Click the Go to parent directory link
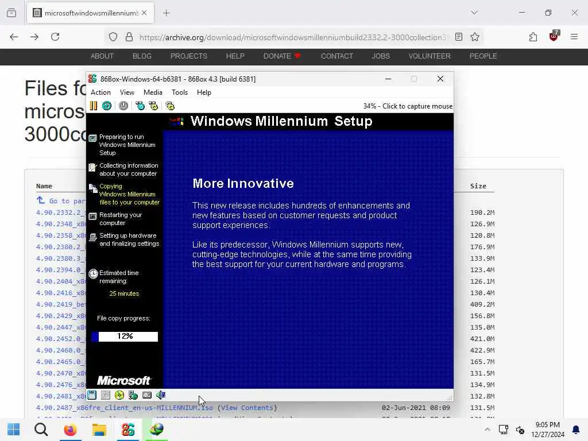The width and height of the screenshot is (588, 441). (x=61, y=200)
